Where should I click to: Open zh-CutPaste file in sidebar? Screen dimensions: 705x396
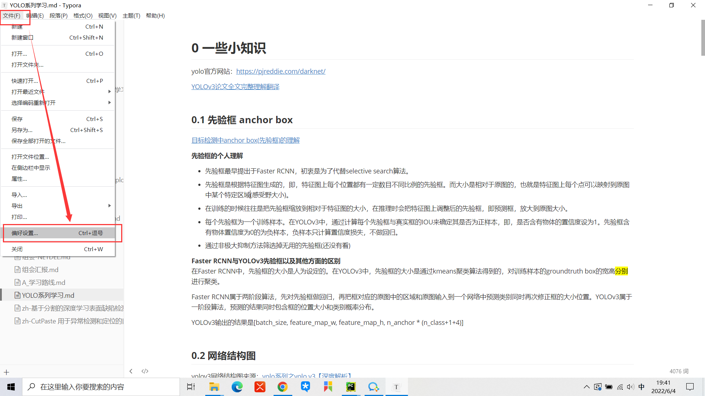70,321
